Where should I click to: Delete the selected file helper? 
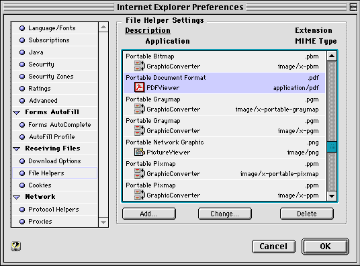click(307, 214)
